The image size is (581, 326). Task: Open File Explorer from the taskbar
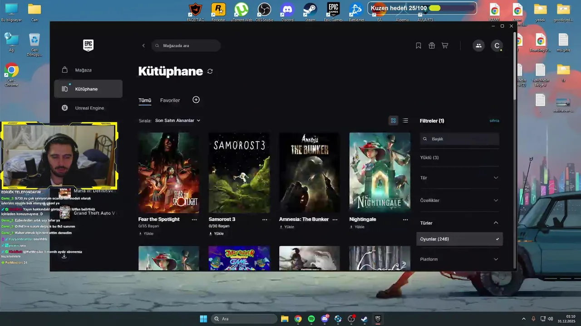click(x=285, y=319)
